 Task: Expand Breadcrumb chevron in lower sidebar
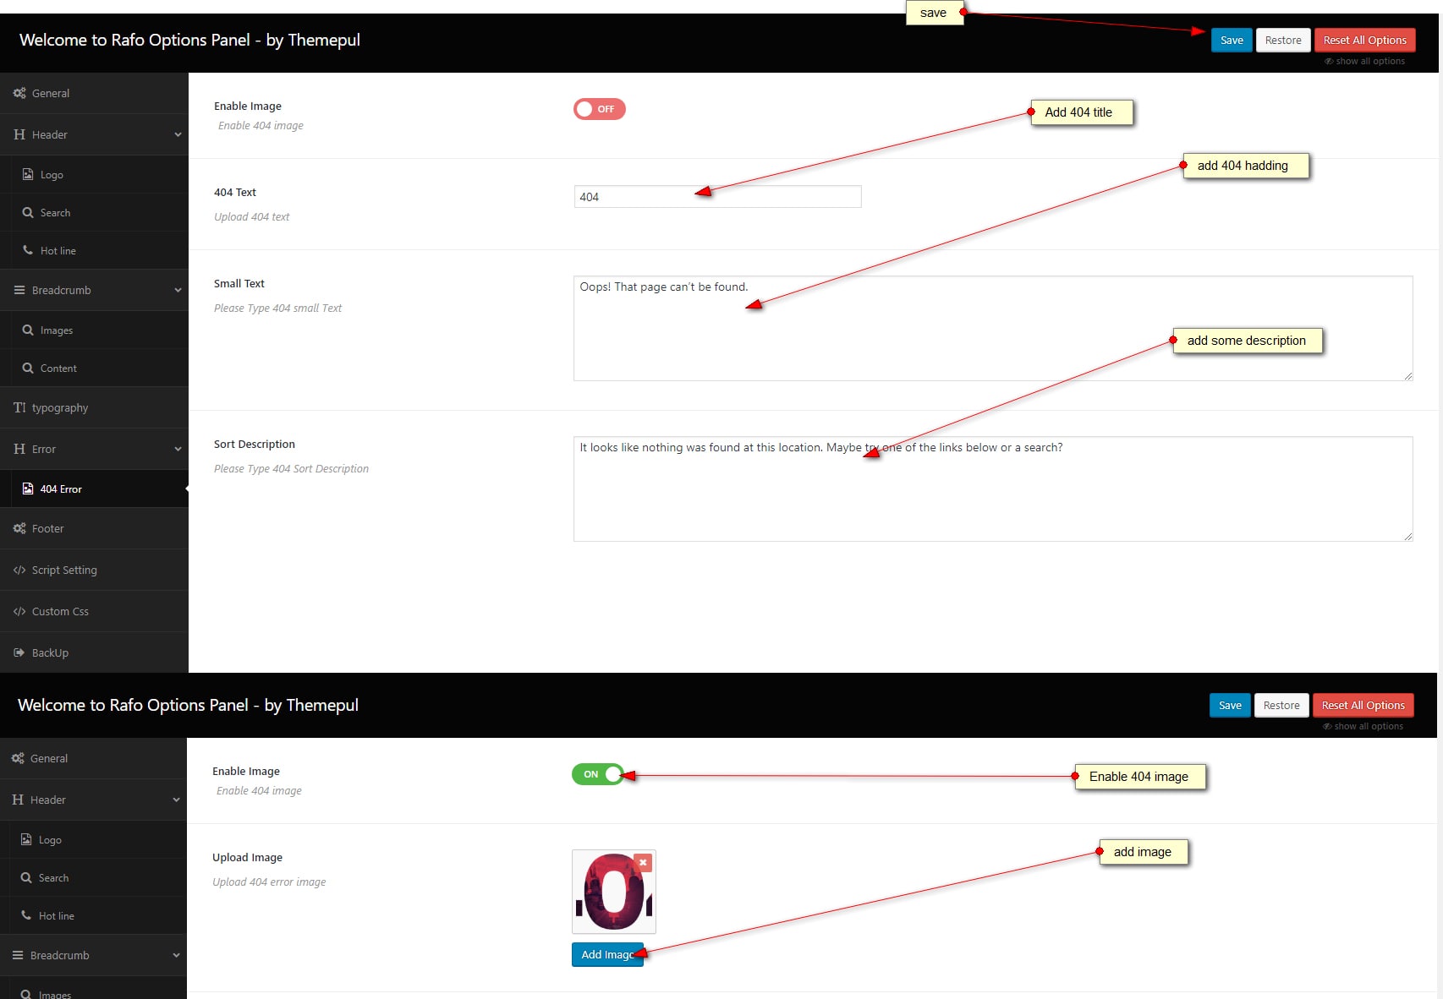[x=176, y=955]
